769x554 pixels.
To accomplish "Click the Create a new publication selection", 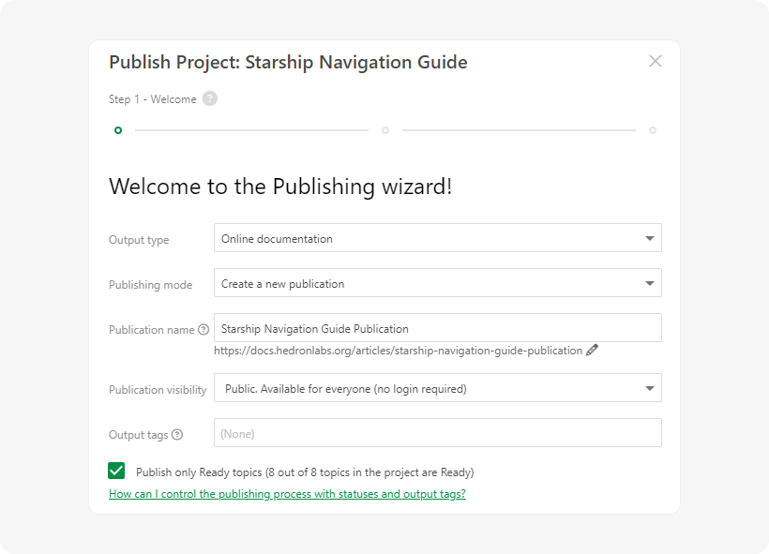I will coord(375,283).
